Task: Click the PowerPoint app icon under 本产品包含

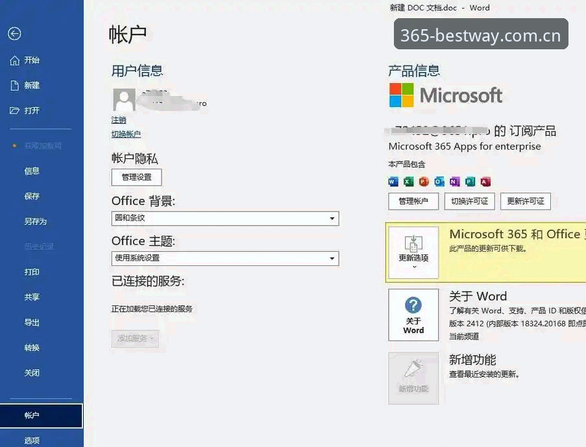Action: click(424, 182)
